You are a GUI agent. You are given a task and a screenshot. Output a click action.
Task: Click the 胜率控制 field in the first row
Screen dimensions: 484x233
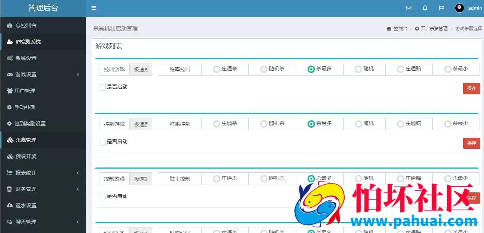[x=179, y=69]
